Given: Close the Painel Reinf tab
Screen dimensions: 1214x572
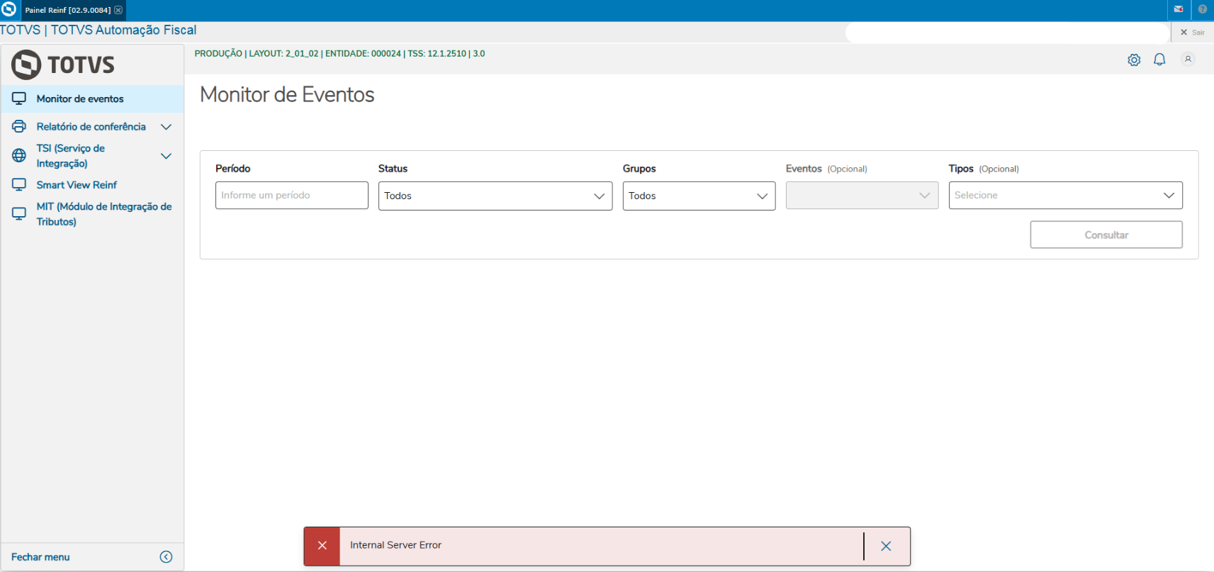Looking at the screenshot, I should click(x=118, y=10).
